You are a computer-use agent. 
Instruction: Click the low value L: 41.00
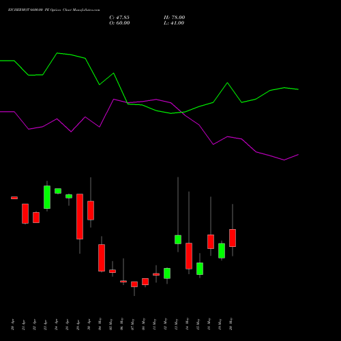tap(174, 23)
